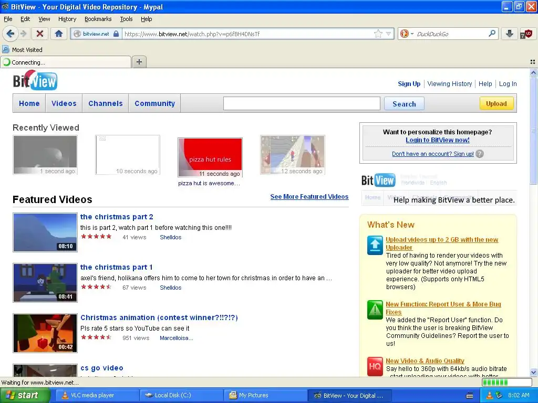Open the christmas part 1 thumbnail
Screen dimensions: 538x403
click(45, 283)
